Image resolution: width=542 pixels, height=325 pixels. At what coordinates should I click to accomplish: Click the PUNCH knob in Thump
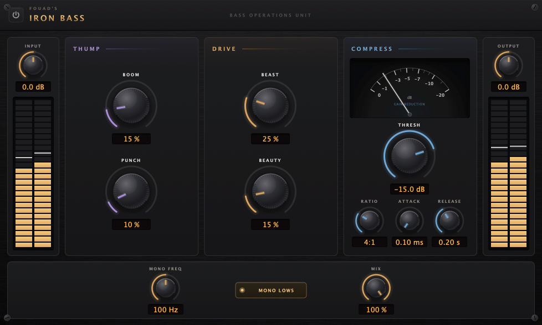pyautogui.click(x=131, y=191)
